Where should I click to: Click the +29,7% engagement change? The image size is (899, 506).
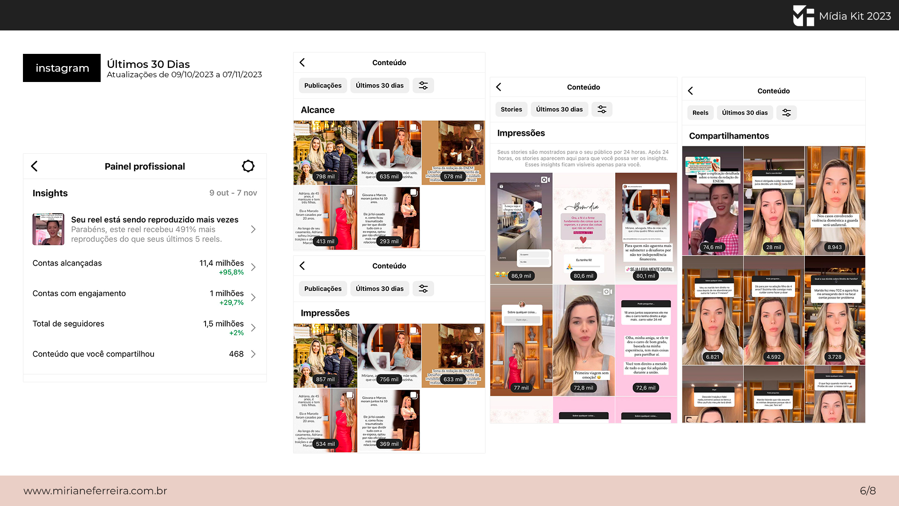click(x=231, y=303)
